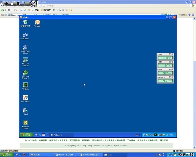Open the Microsoft Outlook desktop shortcut
Screen dimensions: 196x157
(25, 125)
